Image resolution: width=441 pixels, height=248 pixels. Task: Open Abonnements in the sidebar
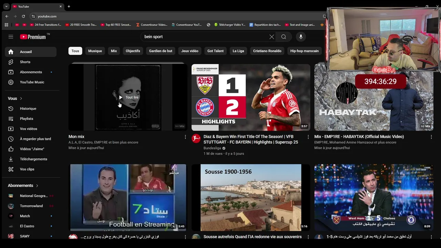(x=31, y=72)
